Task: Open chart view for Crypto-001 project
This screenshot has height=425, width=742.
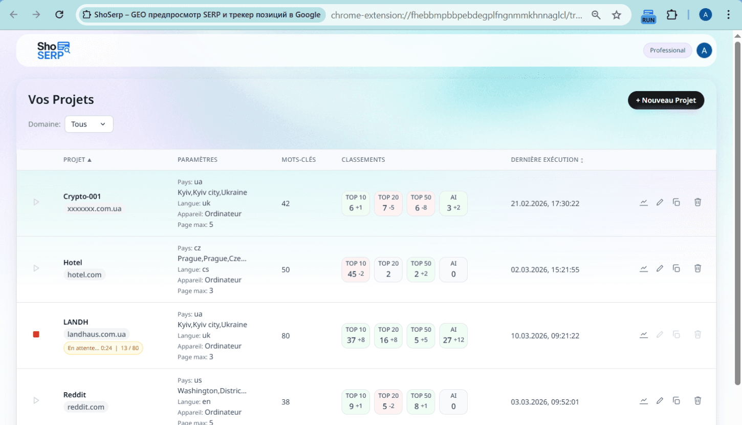Action: (644, 202)
